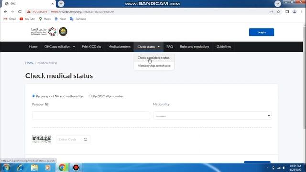This screenshot has width=306, height=172.
Task: Open the Guidelines menu item
Action: (x=224, y=47)
